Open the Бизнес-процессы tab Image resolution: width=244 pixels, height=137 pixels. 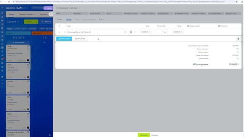pos(89,19)
